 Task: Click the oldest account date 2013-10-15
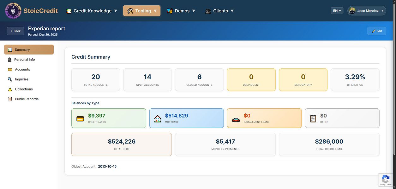[107, 166]
